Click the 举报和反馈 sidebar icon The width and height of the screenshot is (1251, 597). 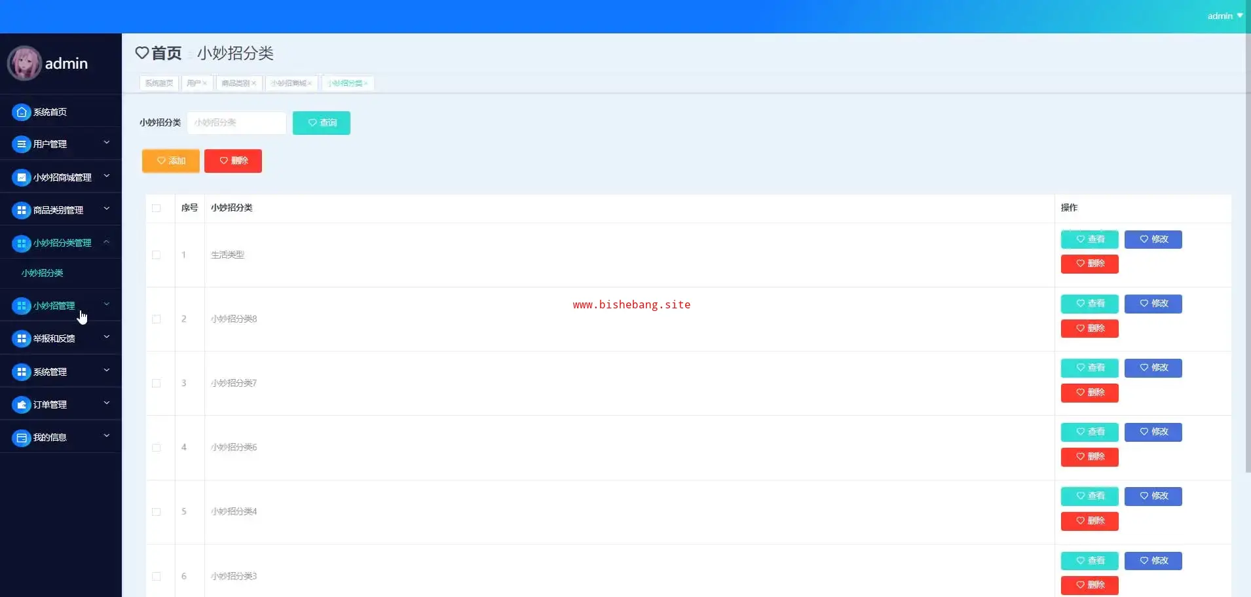[x=22, y=338]
